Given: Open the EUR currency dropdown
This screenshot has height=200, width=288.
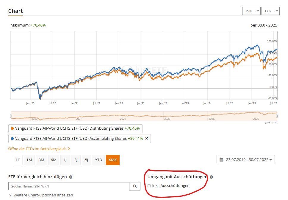Looking at the screenshot, I should [270, 11].
